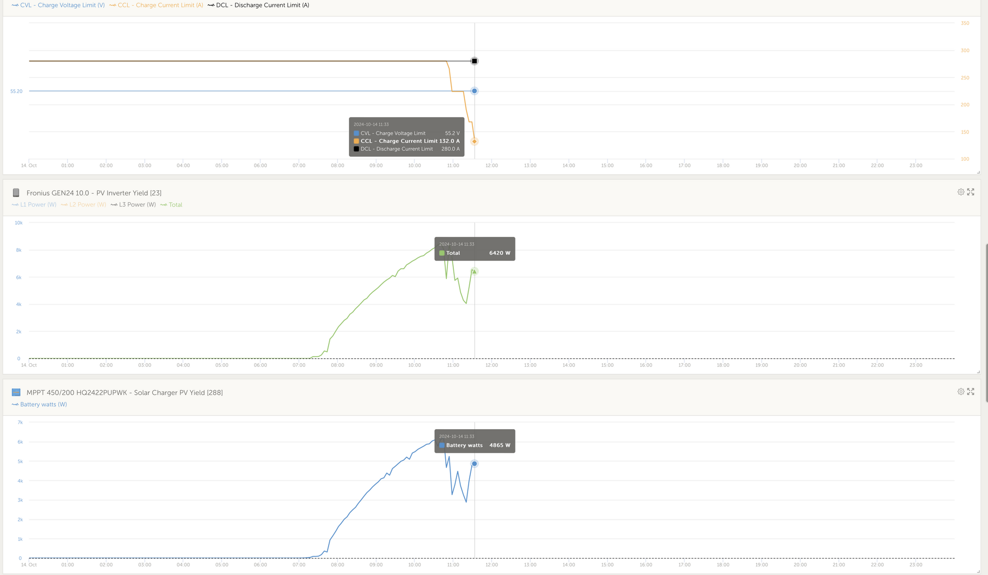Open settings gear for Fronius PV Inverter Yield widget
988x575 pixels.
[961, 192]
